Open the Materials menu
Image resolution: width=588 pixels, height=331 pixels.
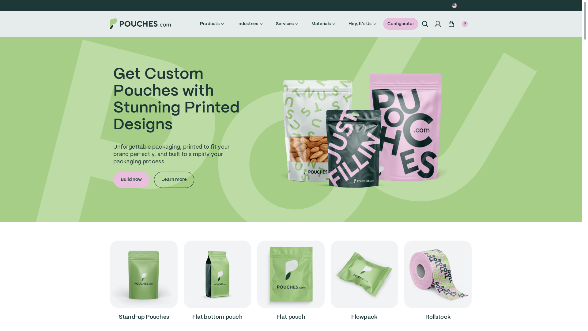coord(323,24)
